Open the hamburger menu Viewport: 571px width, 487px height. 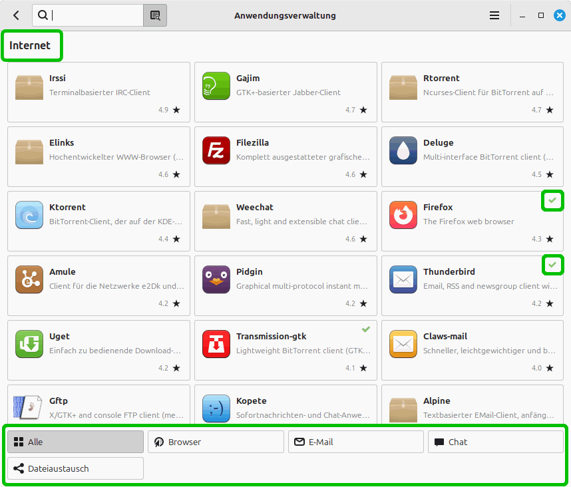click(494, 15)
